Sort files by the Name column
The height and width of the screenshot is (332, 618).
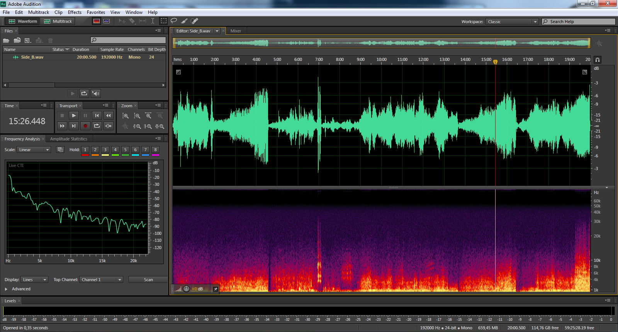coord(27,49)
